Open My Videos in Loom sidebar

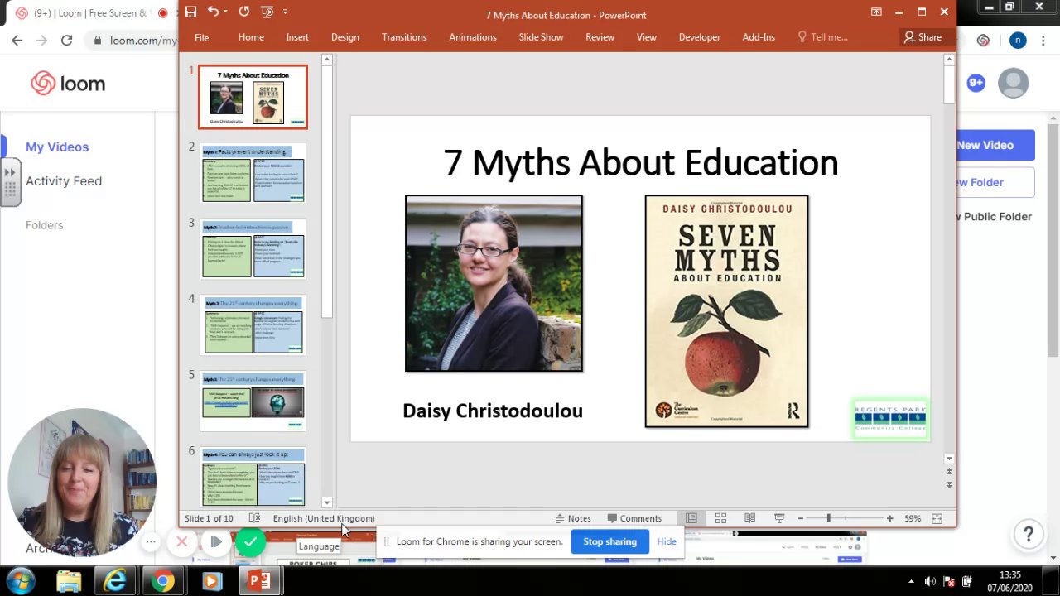[57, 147]
